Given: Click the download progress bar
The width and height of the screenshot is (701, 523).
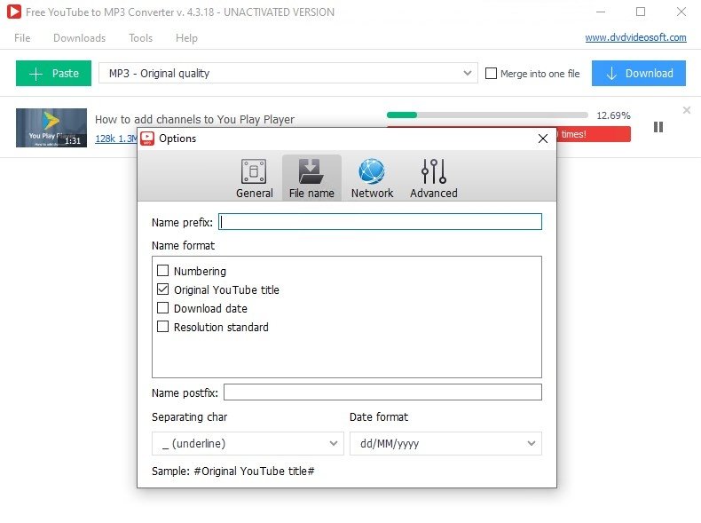Looking at the screenshot, I should pos(487,115).
